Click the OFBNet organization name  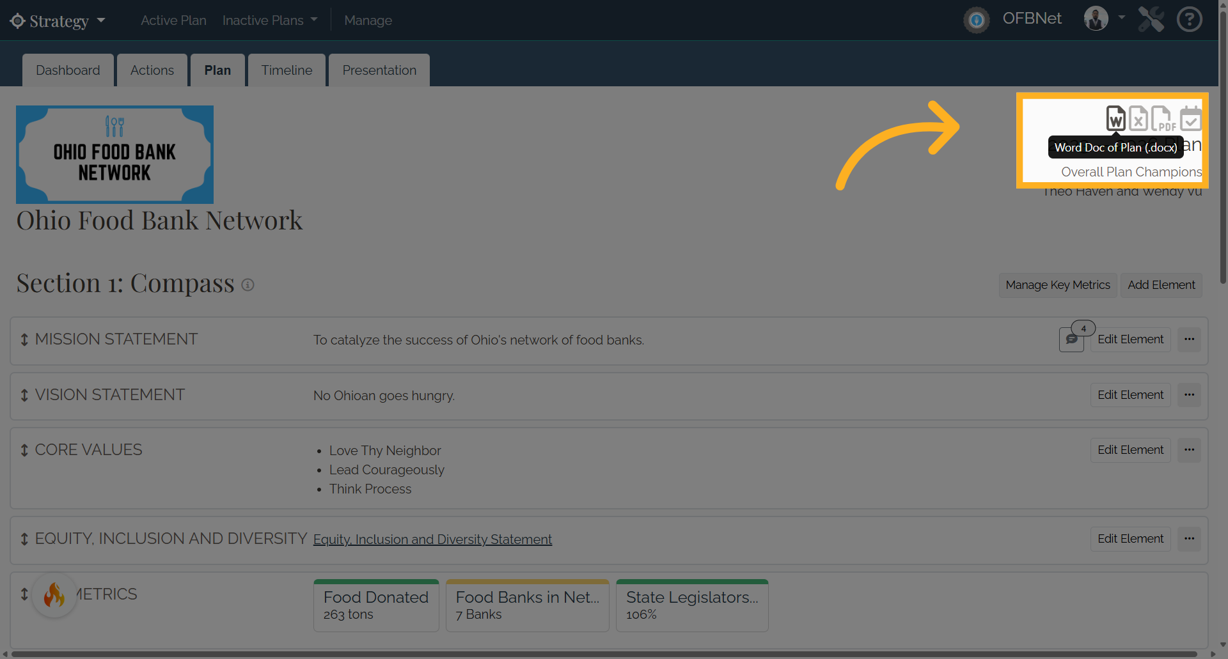(x=1032, y=19)
